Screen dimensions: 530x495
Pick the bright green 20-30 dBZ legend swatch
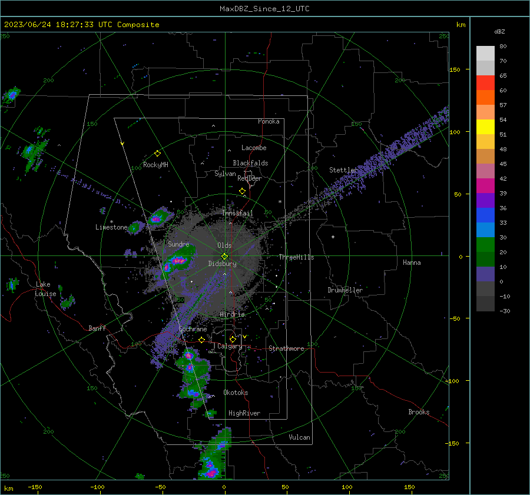tap(485, 245)
